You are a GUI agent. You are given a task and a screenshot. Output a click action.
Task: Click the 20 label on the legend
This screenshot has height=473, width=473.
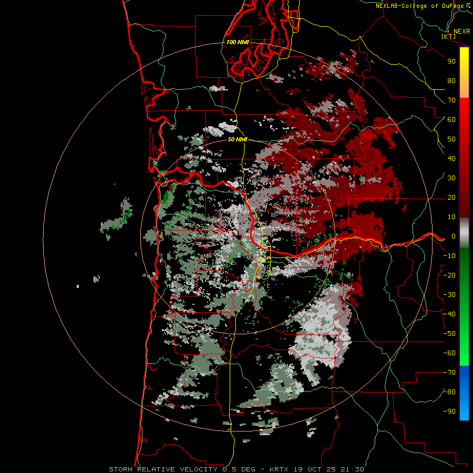coord(451,198)
